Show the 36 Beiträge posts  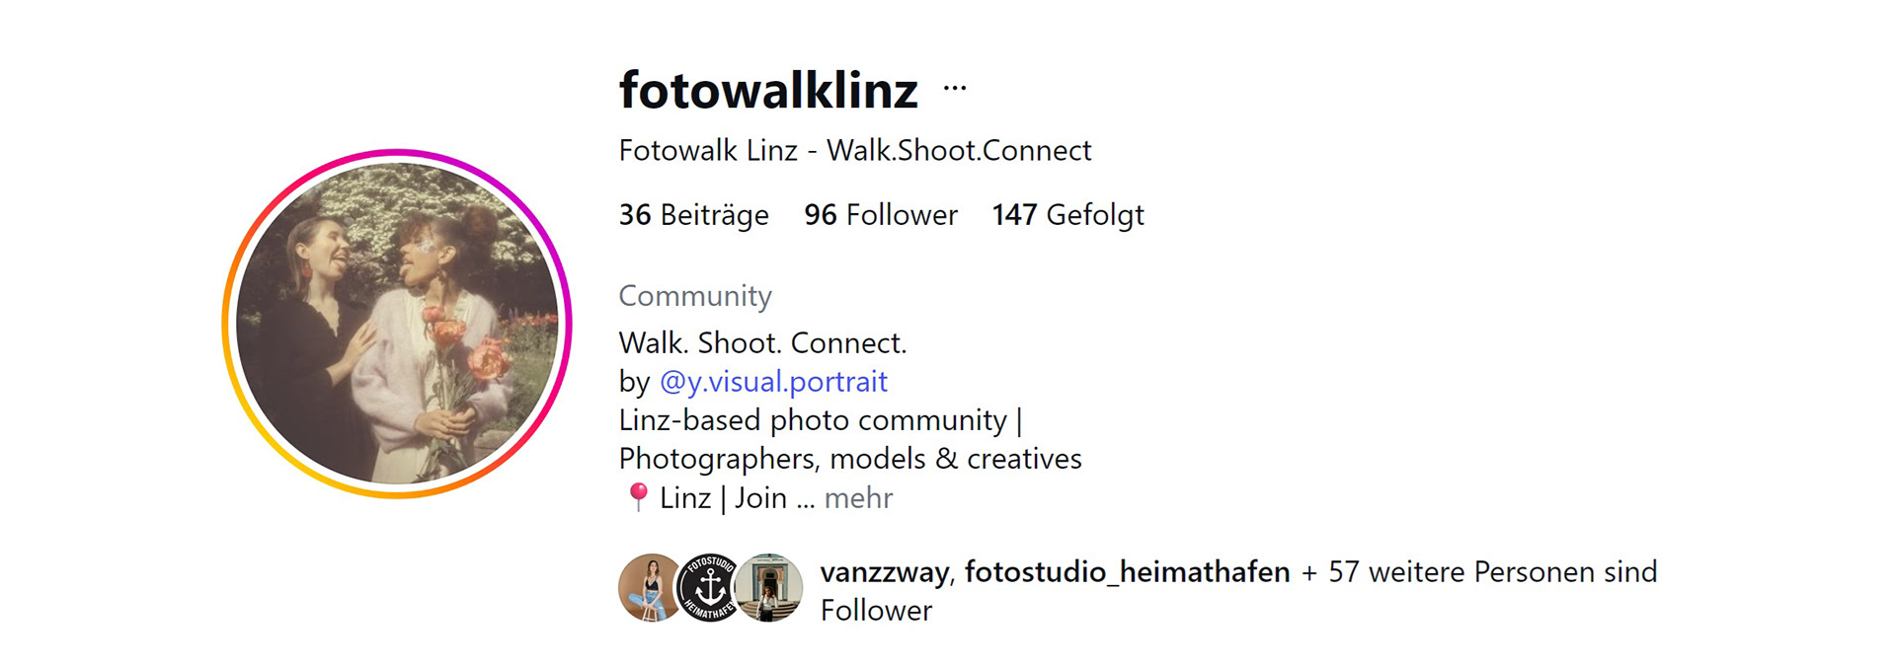[693, 215]
